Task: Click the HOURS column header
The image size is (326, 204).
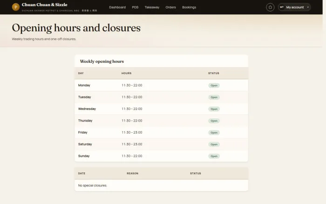Action: pyautogui.click(x=126, y=73)
